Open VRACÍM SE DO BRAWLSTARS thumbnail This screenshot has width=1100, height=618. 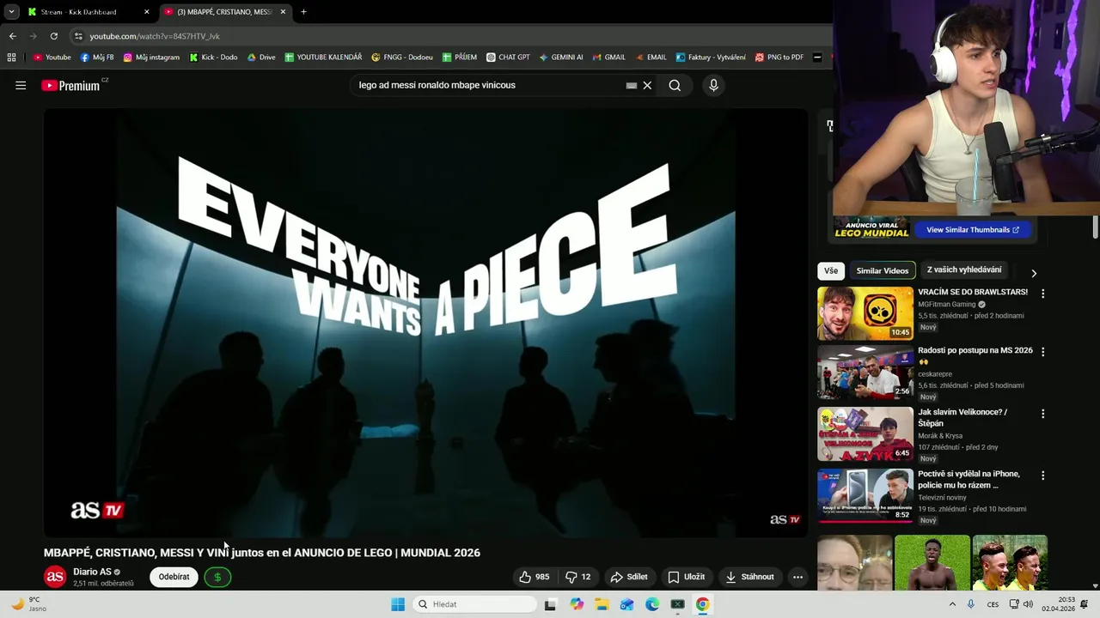point(865,313)
